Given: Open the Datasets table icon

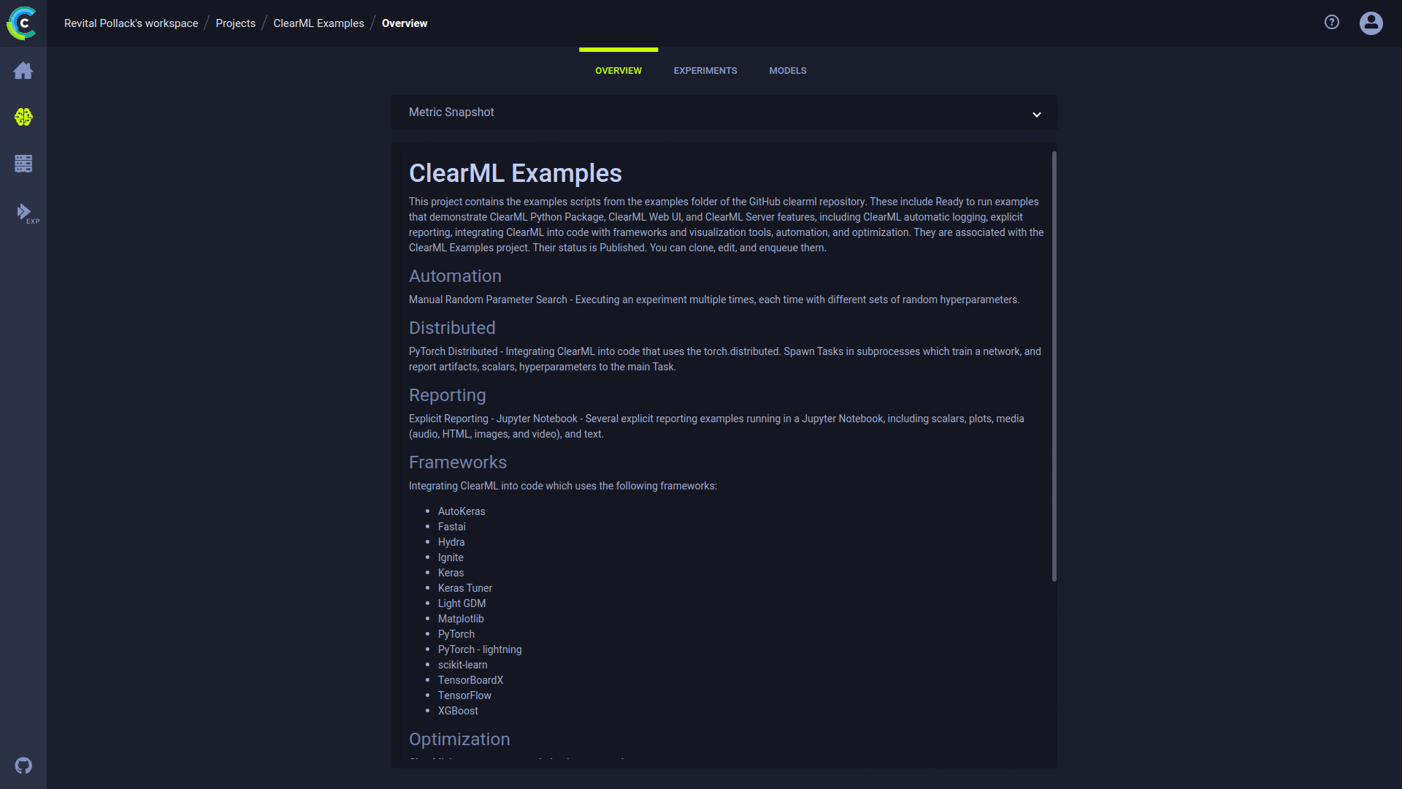Looking at the screenshot, I should 23,164.
